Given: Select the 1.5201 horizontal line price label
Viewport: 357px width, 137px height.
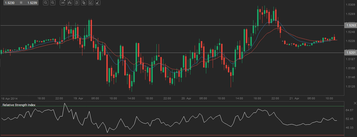Looking at the screenshot, I should point(351,53).
